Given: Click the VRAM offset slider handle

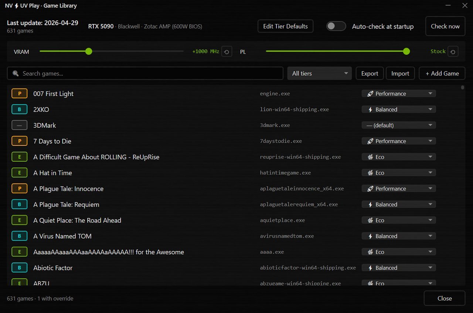Looking at the screenshot, I should (89, 51).
